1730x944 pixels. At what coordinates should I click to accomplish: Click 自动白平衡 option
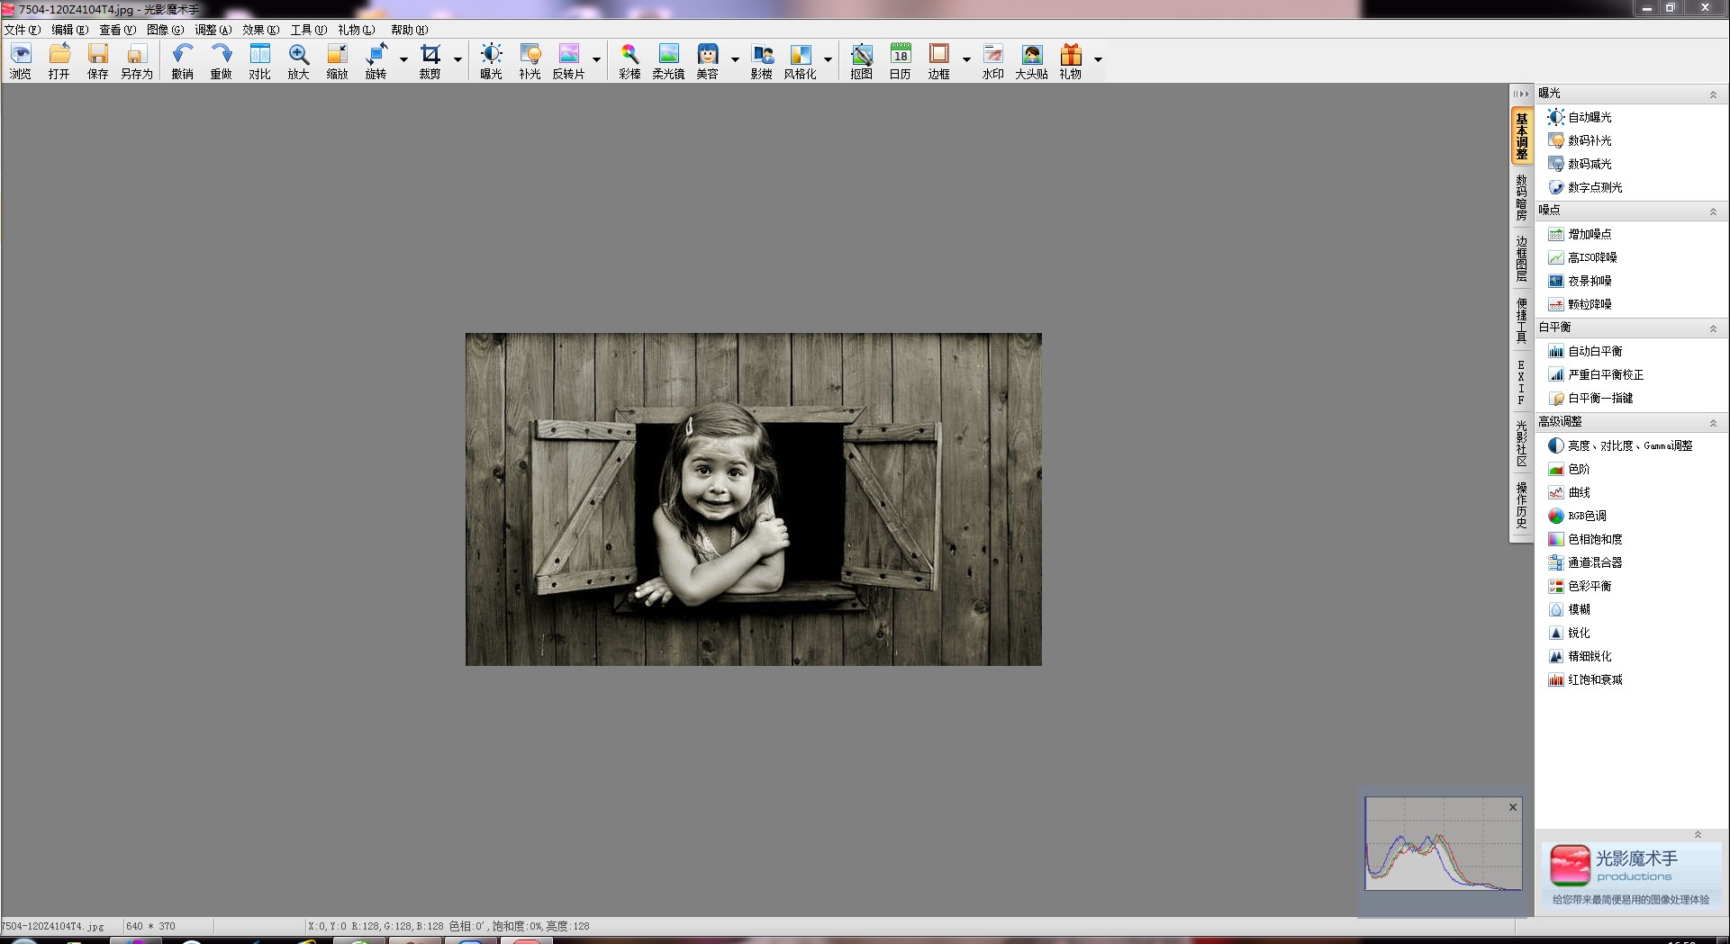tap(1586, 351)
